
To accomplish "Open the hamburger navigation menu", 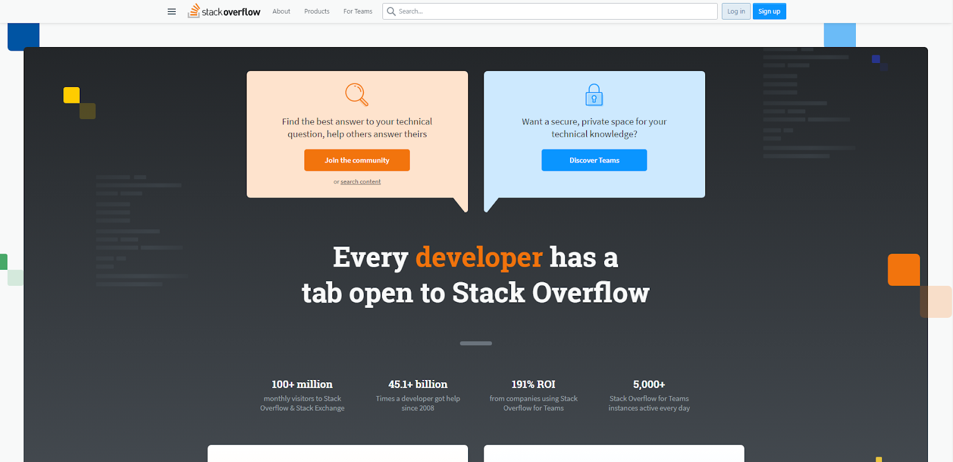I will (x=172, y=11).
